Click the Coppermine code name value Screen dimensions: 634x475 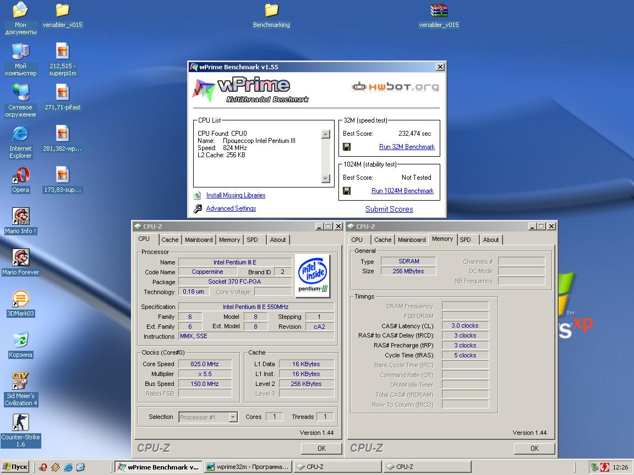click(x=207, y=272)
